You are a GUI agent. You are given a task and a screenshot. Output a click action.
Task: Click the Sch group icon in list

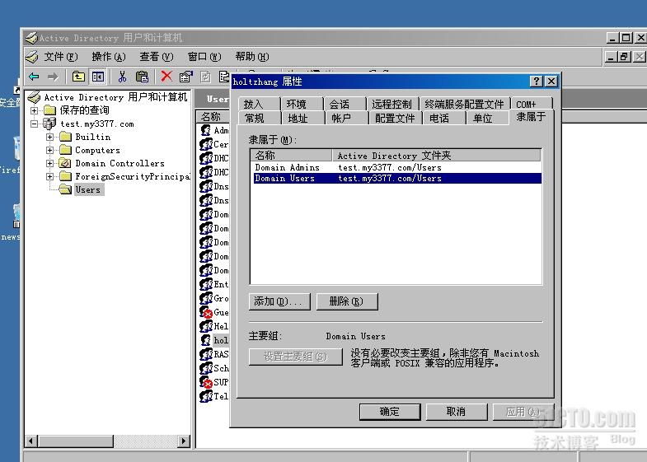click(x=206, y=368)
